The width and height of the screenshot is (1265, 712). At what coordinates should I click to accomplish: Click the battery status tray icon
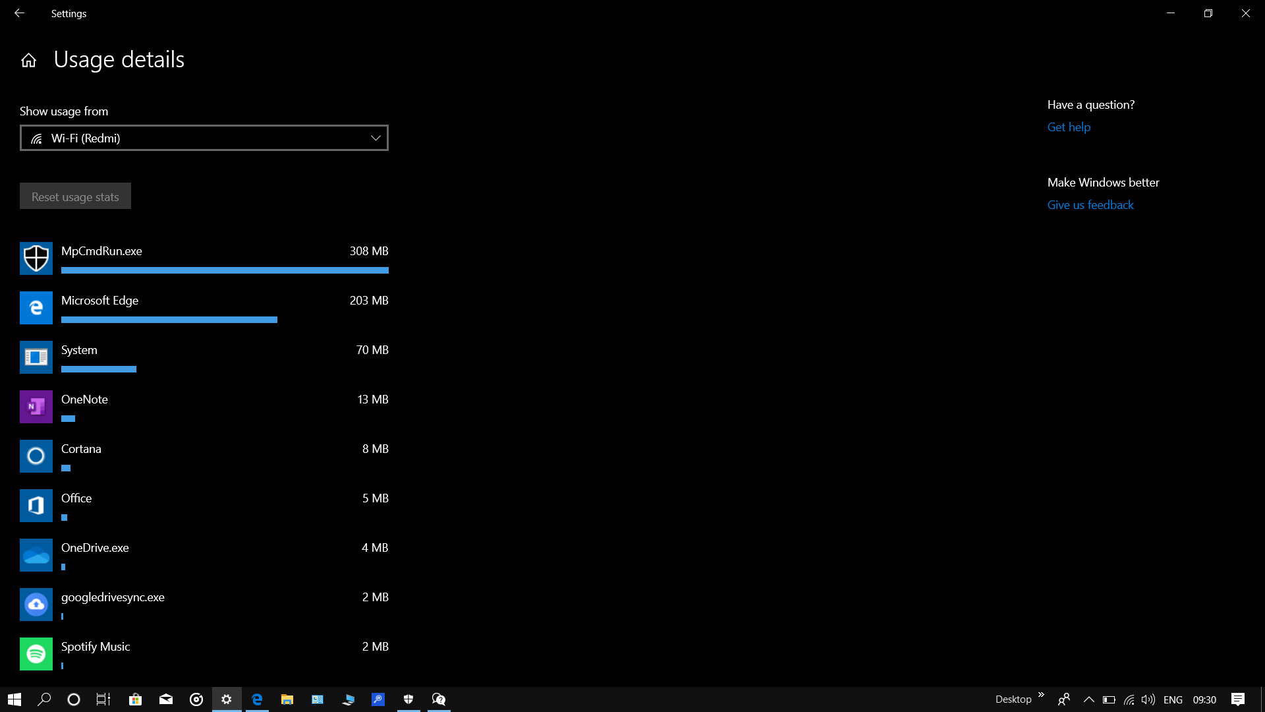(1109, 699)
